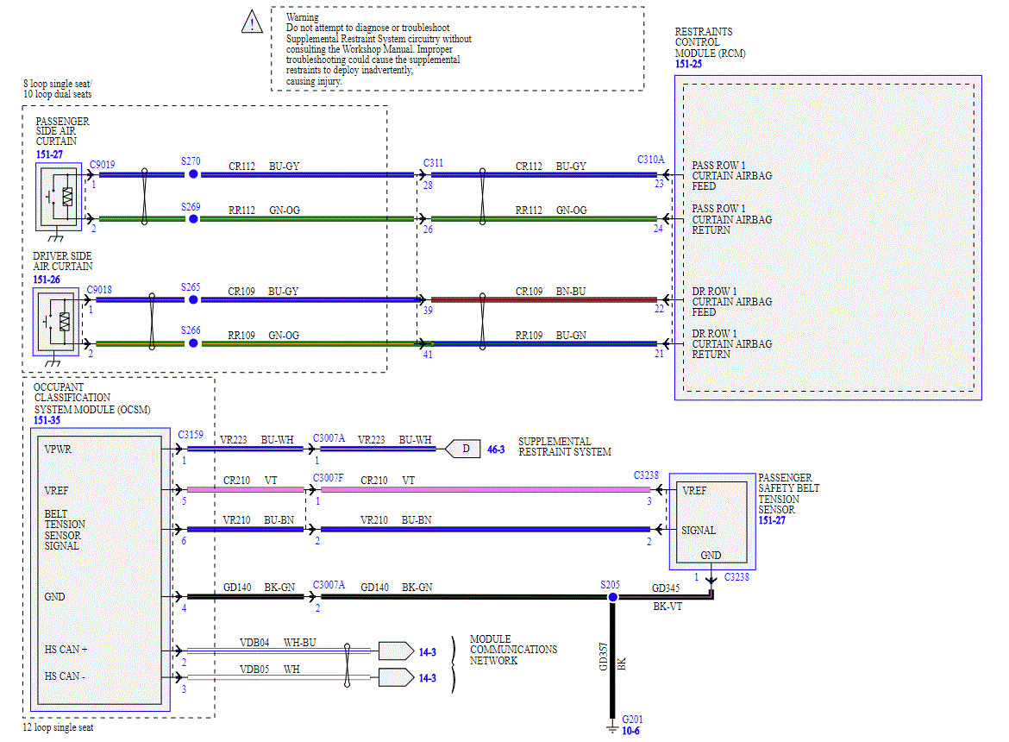Click the warning triangle icon
Image resolution: width=1009 pixels, height=742 pixels.
[252, 22]
